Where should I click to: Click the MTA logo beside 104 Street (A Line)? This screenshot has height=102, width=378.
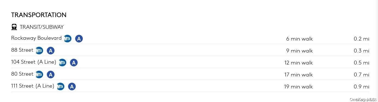pos(62,63)
